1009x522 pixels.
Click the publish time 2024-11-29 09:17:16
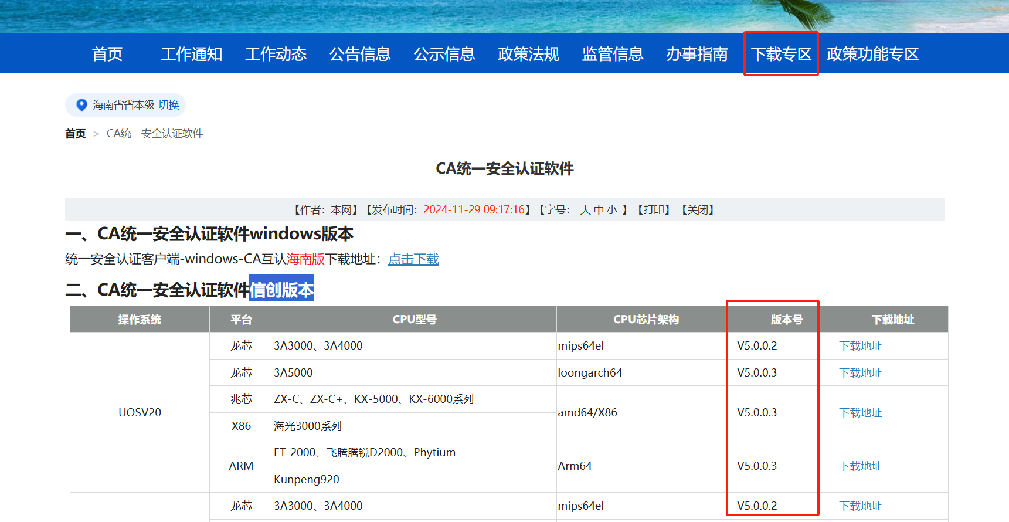coord(474,210)
